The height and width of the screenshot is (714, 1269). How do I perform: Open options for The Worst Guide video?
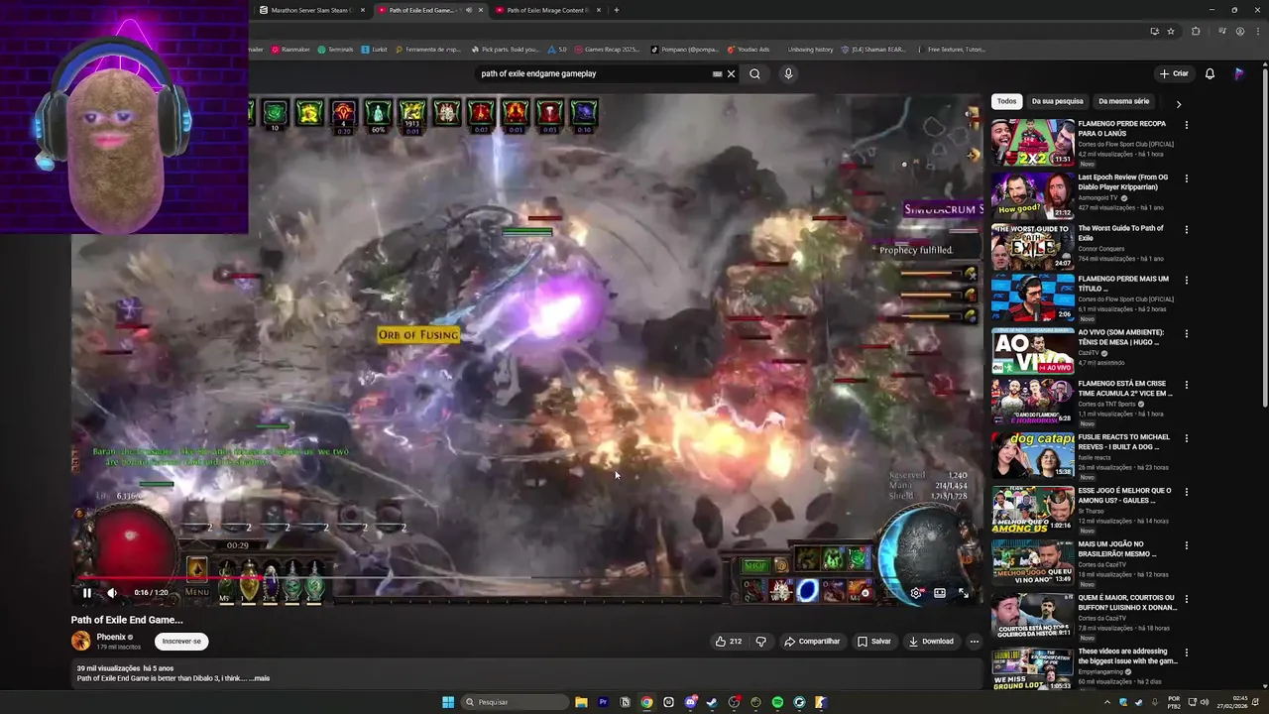pyautogui.click(x=1187, y=229)
